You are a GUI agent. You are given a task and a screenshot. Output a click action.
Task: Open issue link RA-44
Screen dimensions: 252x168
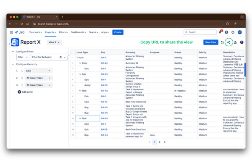pyautogui.click(x=104, y=135)
